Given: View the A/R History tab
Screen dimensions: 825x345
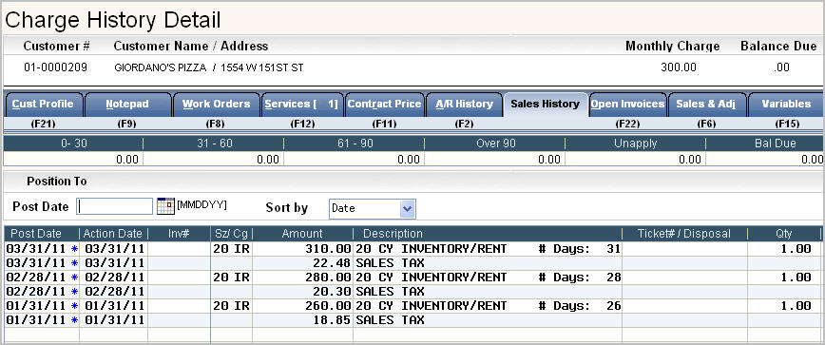Looking at the screenshot, I should [464, 105].
